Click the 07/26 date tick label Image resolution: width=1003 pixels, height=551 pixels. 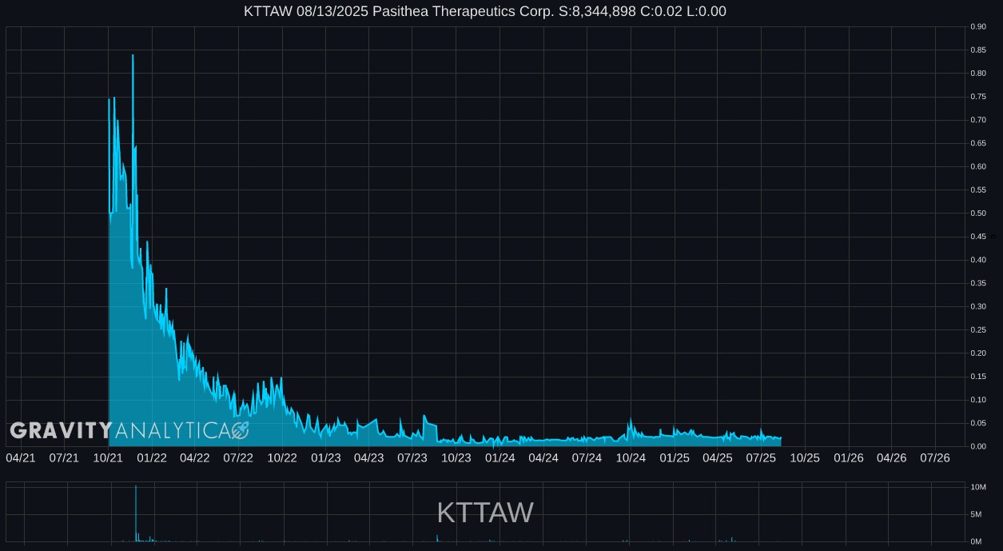coord(935,457)
